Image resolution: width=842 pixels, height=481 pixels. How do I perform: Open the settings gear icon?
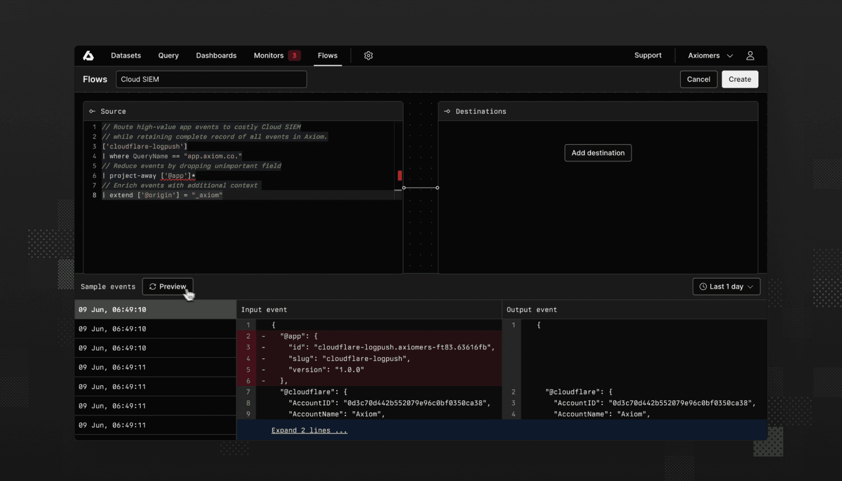[369, 55]
